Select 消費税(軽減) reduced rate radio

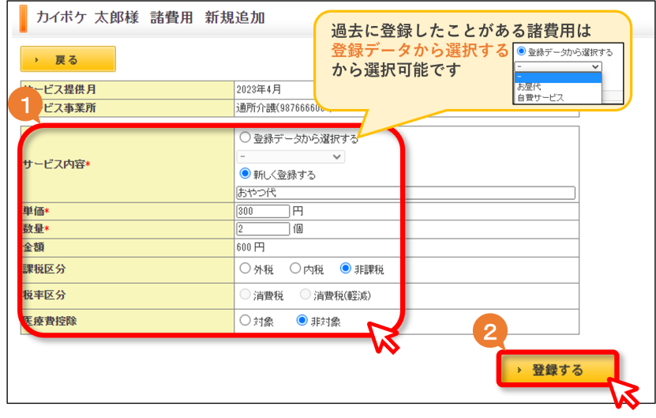point(306,295)
